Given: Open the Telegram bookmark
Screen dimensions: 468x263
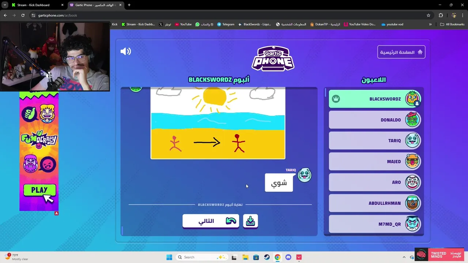Looking at the screenshot, I should (x=226, y=24).
